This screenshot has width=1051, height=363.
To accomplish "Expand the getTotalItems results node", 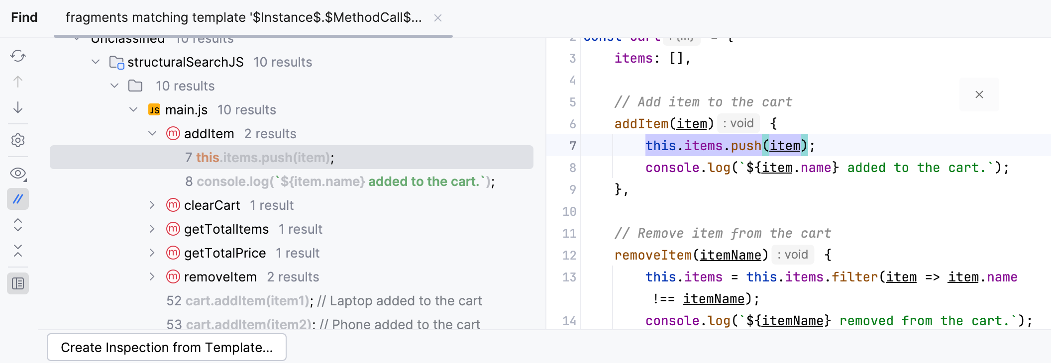I will pos(152,229).
